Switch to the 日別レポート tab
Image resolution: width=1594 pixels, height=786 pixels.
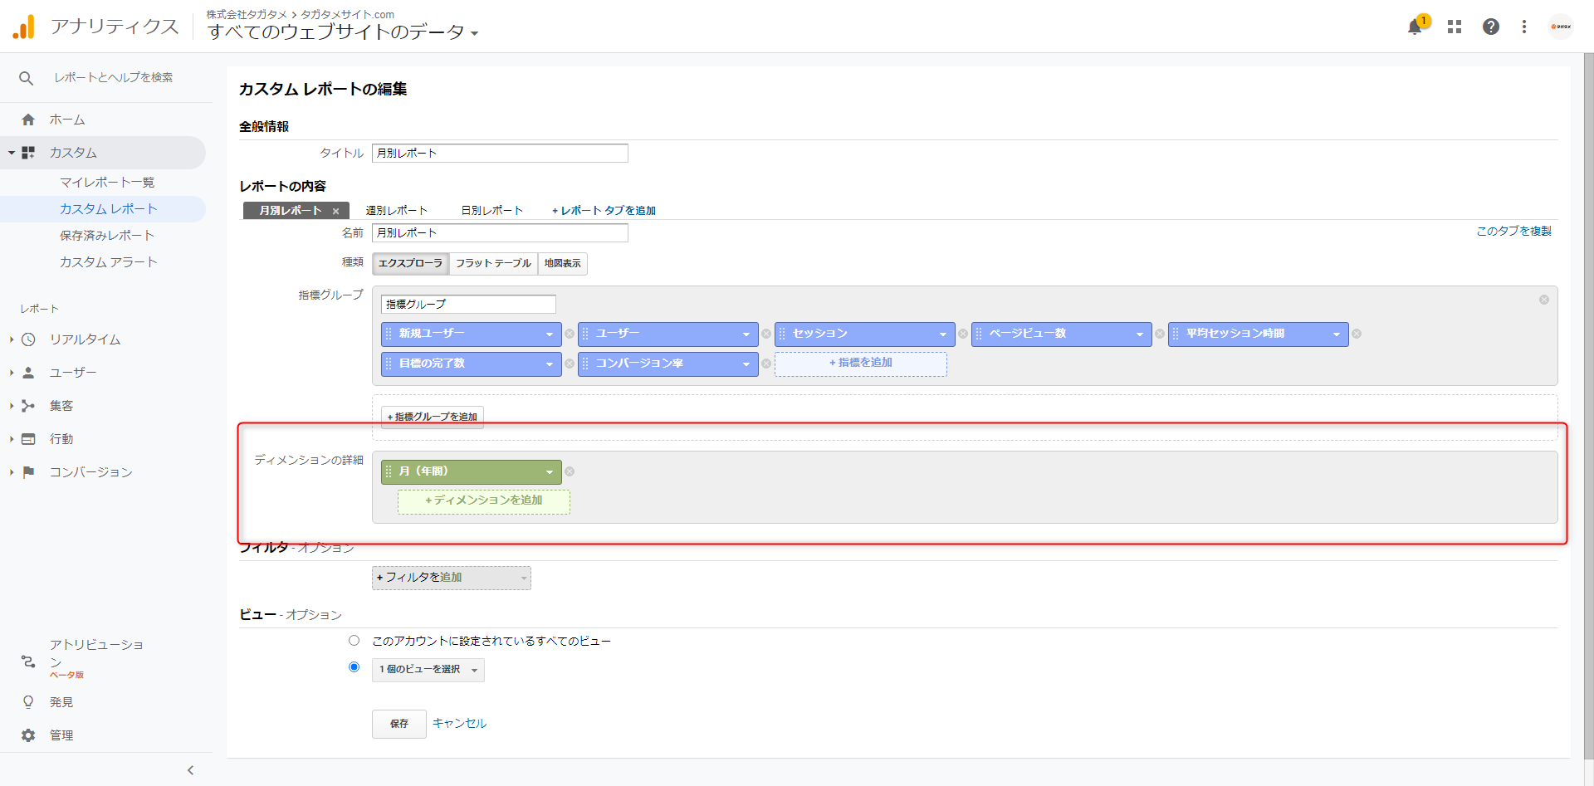492,211
